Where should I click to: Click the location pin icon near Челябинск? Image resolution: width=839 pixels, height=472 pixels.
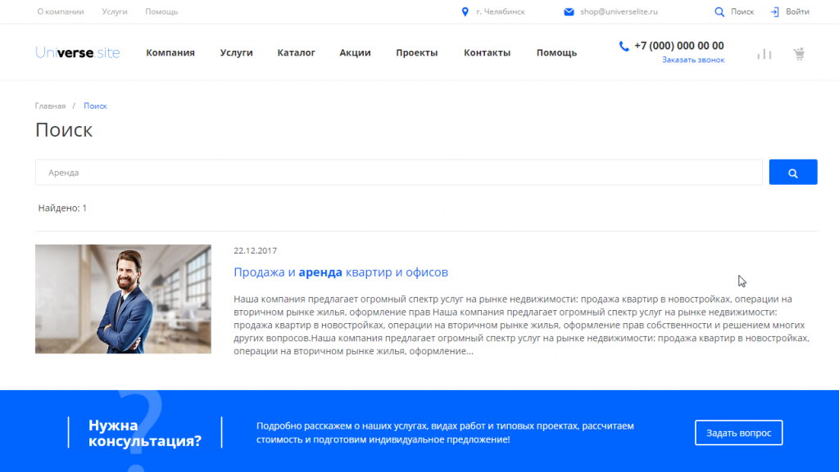coord(465,12)
